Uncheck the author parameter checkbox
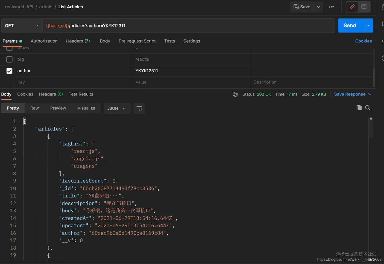 (x=9, y=71)
